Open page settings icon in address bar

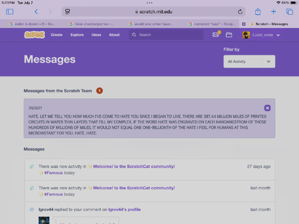click(67, 12)
